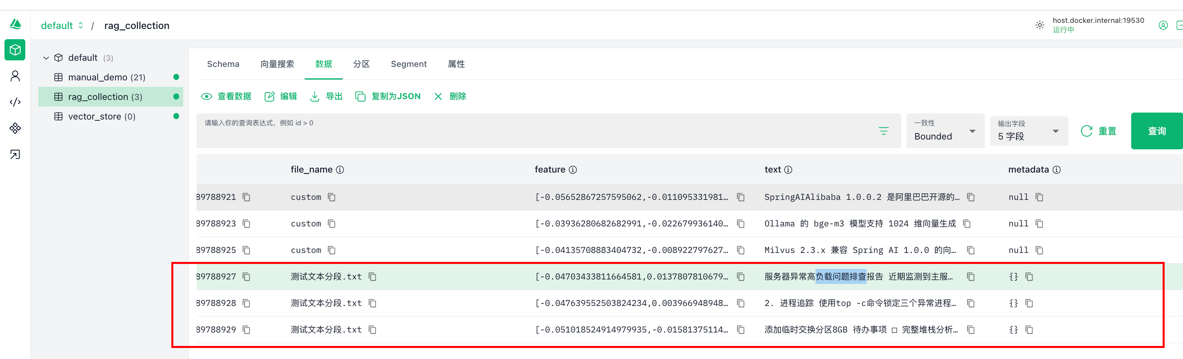This screenshot has width=1183, height=359.
Task: Copy the feature vector of row 89788925
Action: 741,250
